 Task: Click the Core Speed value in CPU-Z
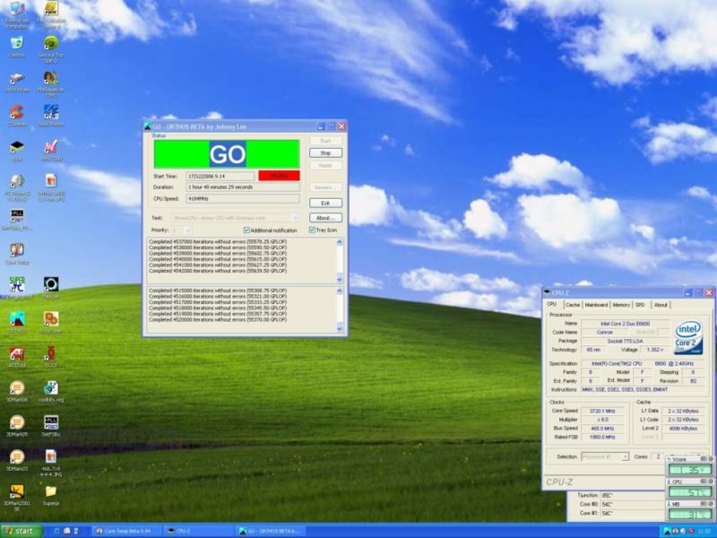tap(602, 411)
